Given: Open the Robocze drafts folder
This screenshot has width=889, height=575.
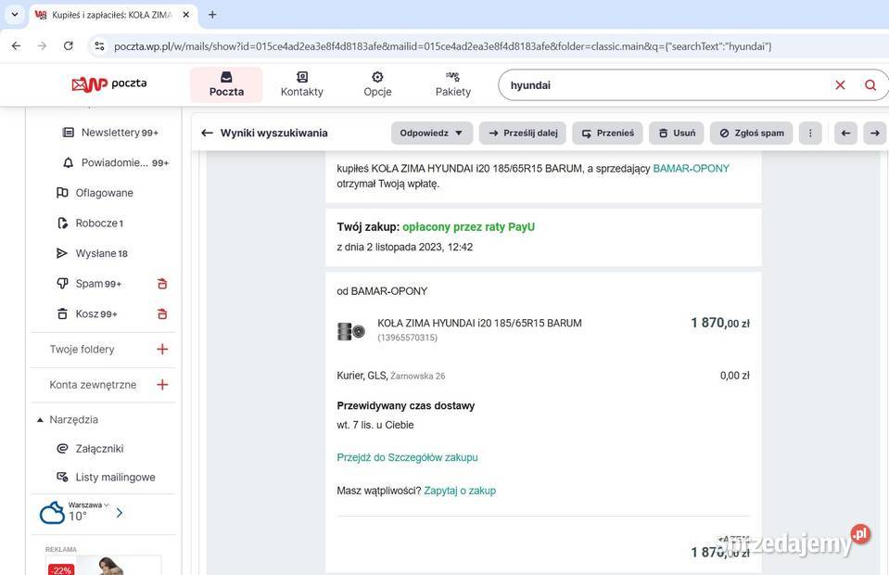Looking at the screenshot, I should pyautogui.click(x=90, y=223).
